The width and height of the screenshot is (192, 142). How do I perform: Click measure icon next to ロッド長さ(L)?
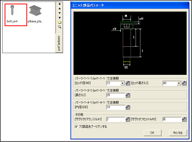pos(184,83)
